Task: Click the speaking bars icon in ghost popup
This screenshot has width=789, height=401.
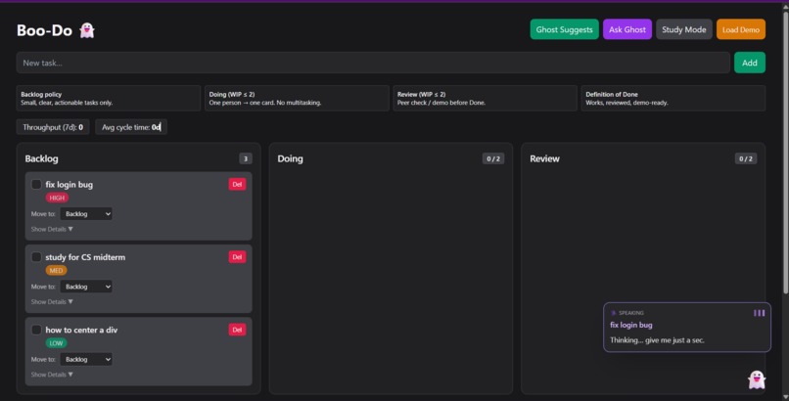Action: click(759, 313)
